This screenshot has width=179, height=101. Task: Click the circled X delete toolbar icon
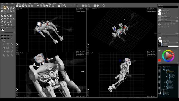tap(53, 6)
